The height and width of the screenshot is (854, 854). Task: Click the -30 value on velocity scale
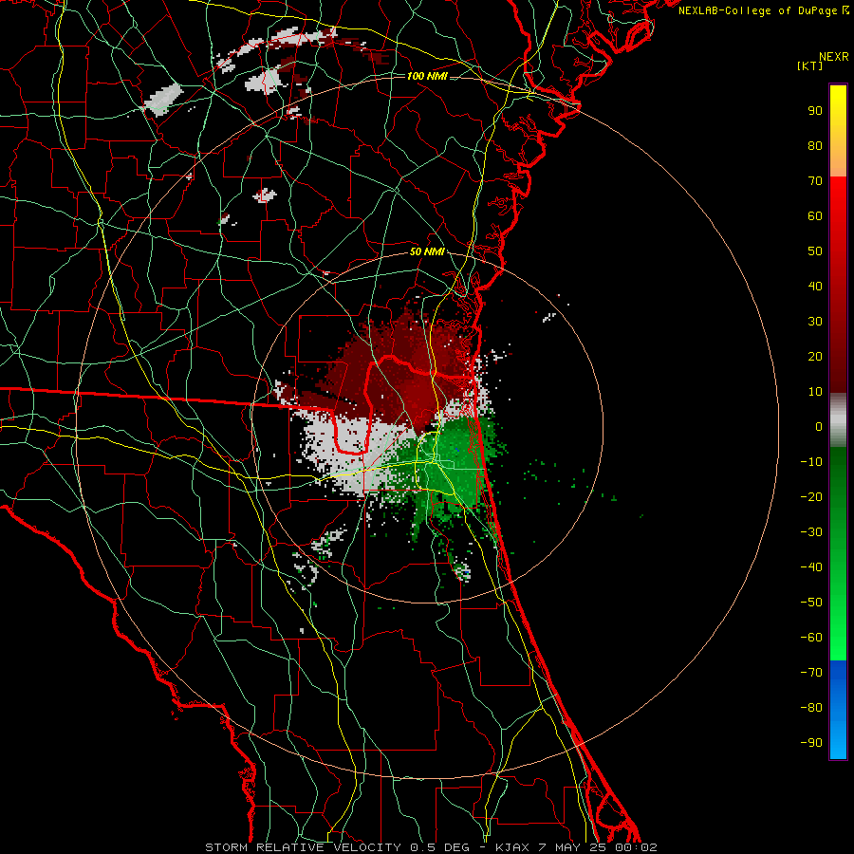pyautogui.click(x=811, y=532)
